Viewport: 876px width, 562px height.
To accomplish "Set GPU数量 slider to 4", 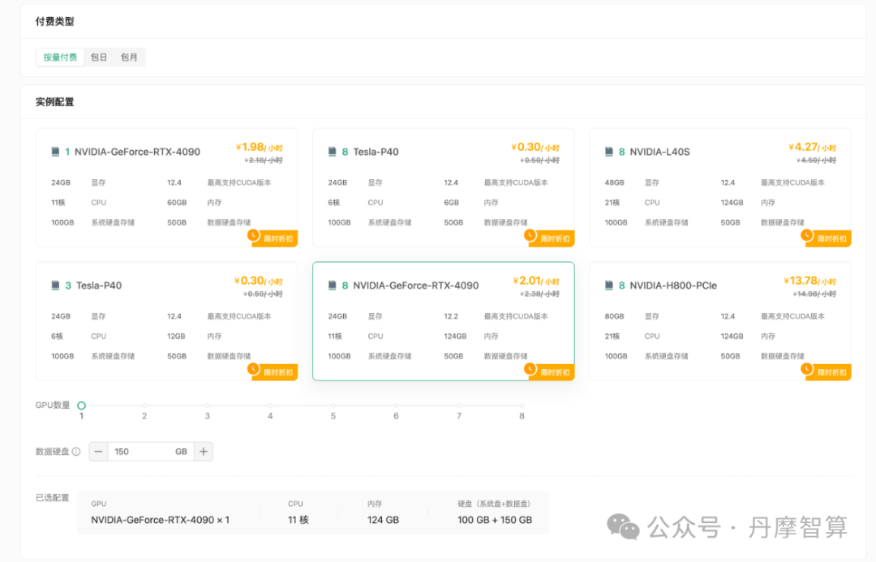I will click(270, 405).
